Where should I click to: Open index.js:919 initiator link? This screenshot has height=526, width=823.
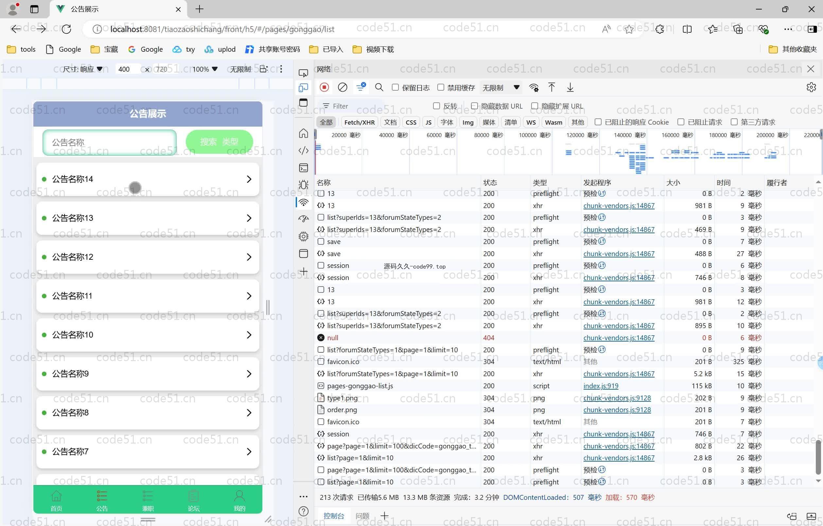coord(601,386)
